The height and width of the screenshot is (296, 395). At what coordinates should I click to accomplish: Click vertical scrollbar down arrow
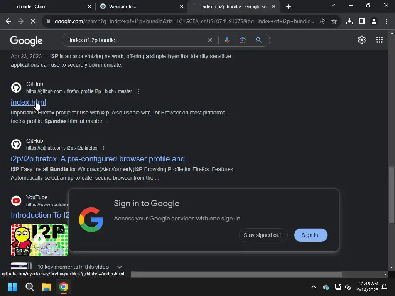pos(392,267)
